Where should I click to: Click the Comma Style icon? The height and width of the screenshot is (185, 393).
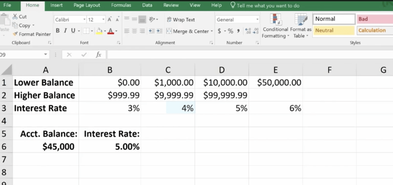click(238, 31)
